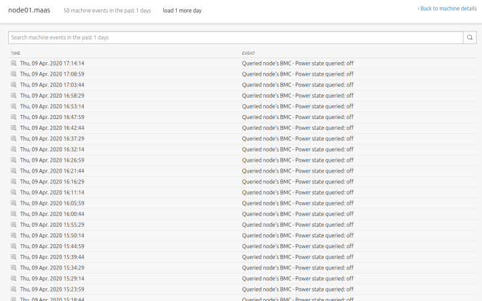Click event icon for 16:05:59 row
Screen dimensions: 482x301
13,203
